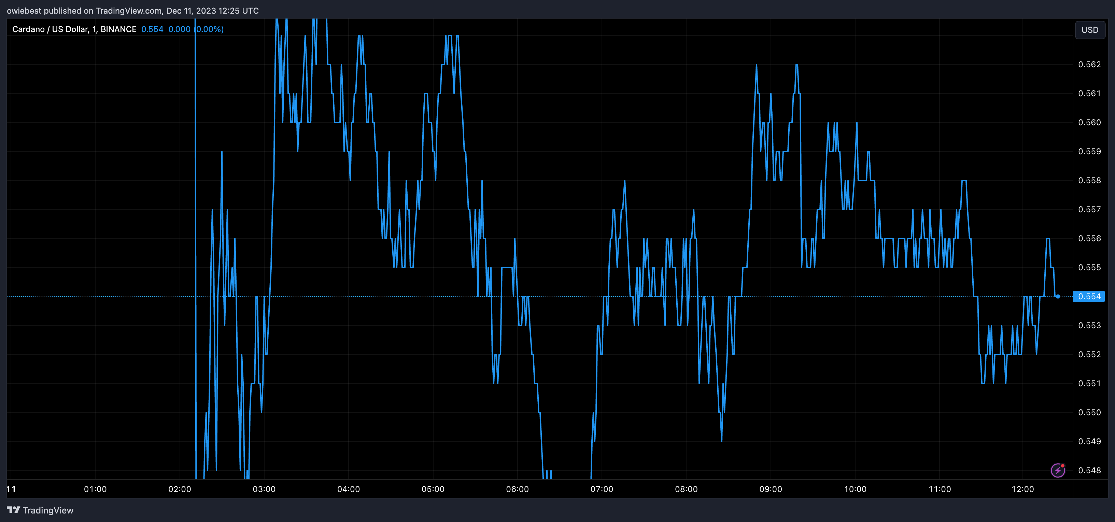
Task: Click the 0.554 legend price next to BINANCE
Action: tap(152, 29)
